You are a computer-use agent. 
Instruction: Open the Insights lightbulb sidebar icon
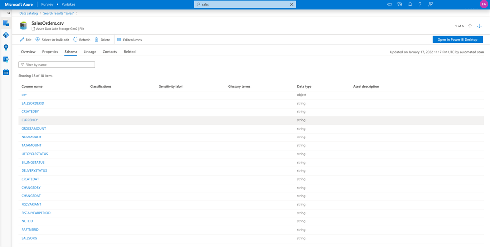click(6, 47)
